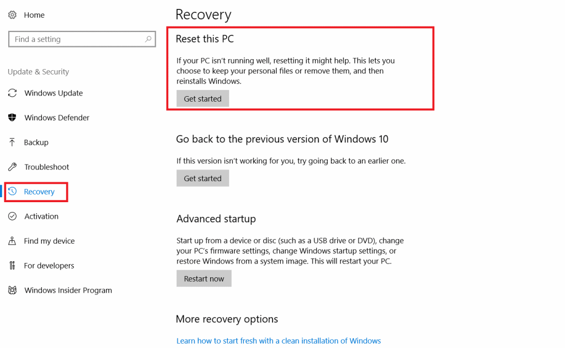Click the Windows Defender shield icon

click(12, 118)
